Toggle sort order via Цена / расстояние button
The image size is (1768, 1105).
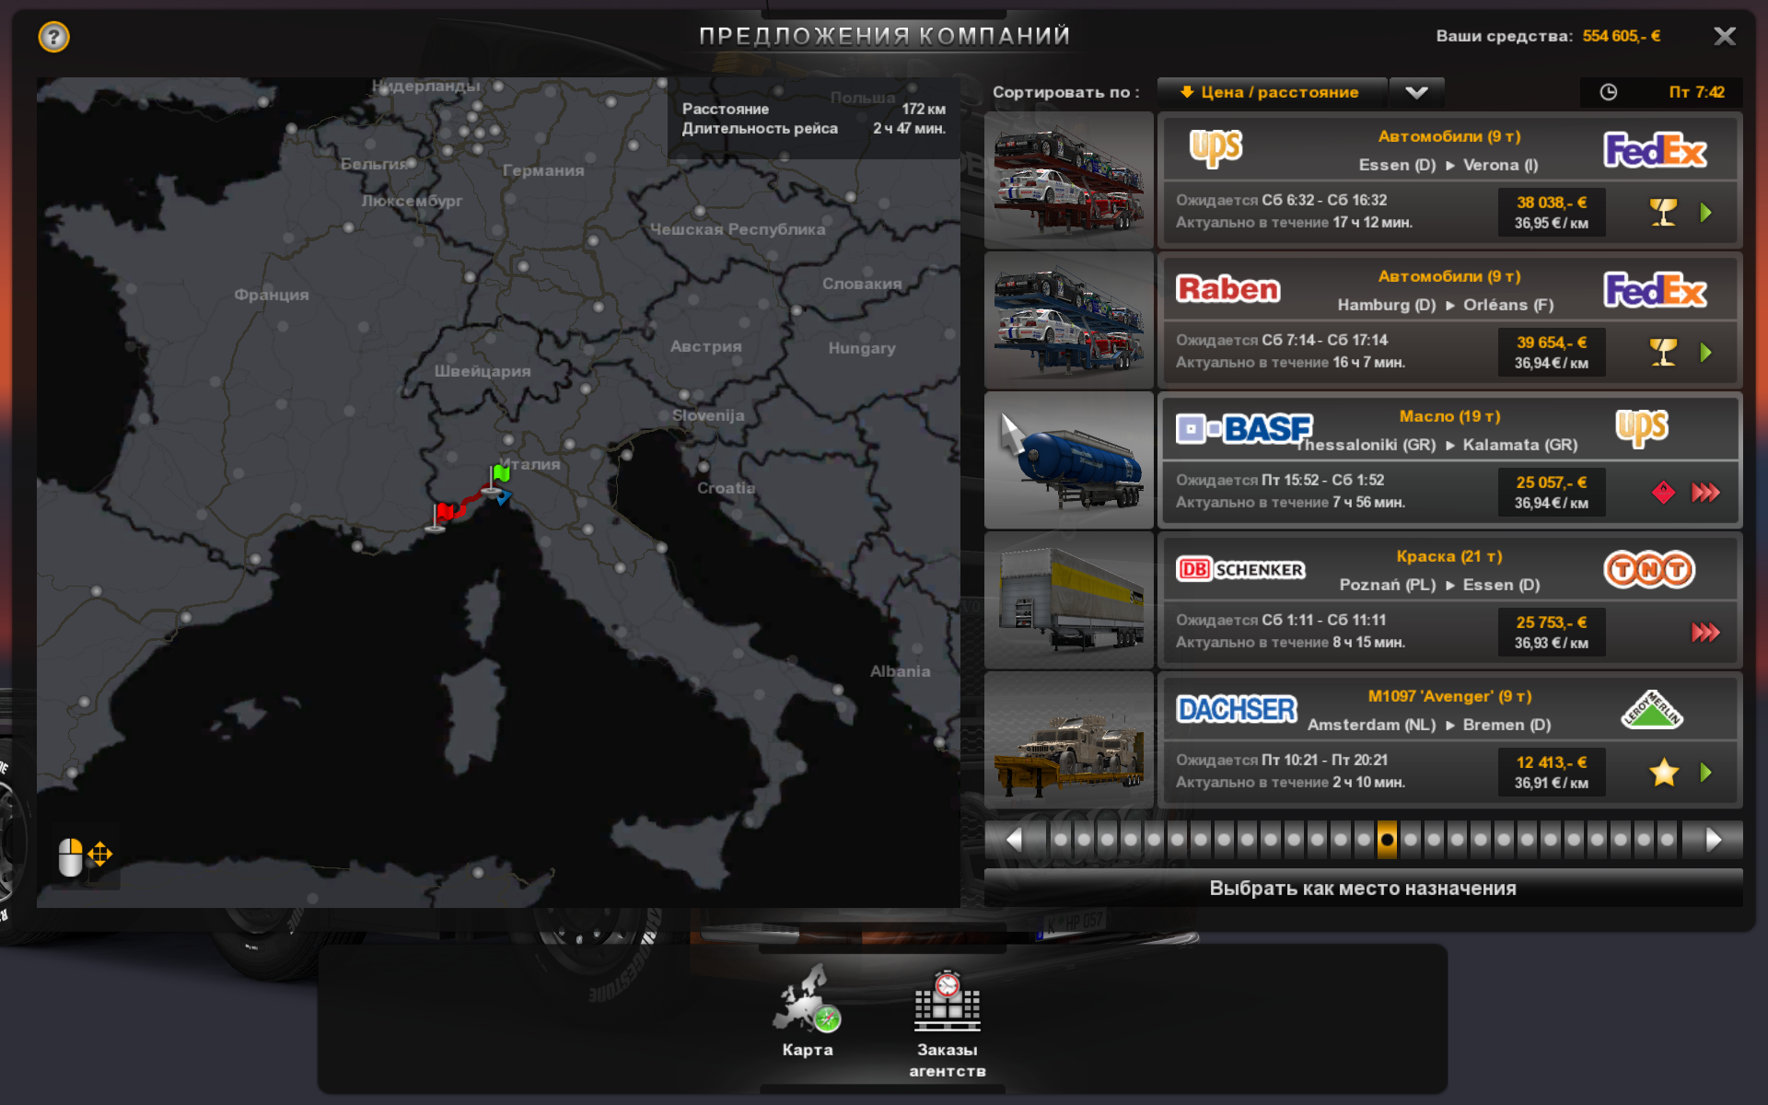click(1271, 92)
